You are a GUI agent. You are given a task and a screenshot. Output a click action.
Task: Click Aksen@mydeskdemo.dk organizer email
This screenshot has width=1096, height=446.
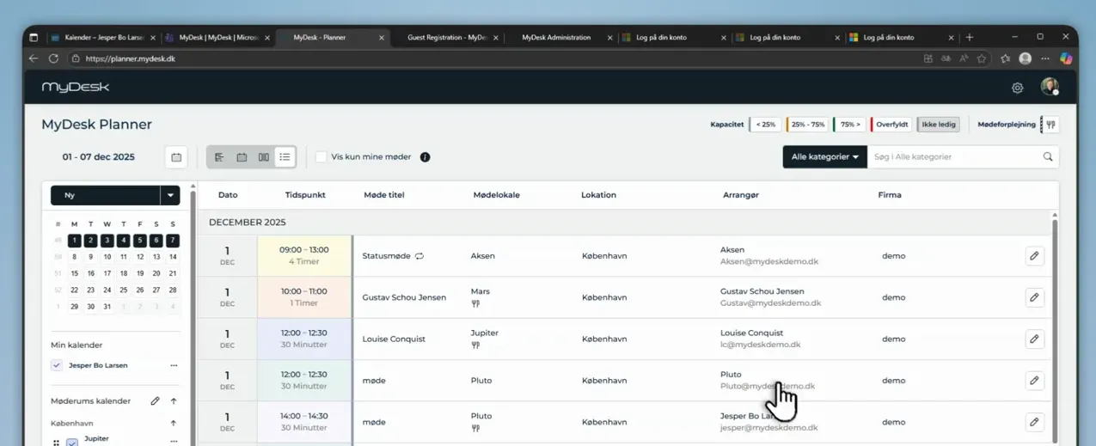tap(769, 261)
